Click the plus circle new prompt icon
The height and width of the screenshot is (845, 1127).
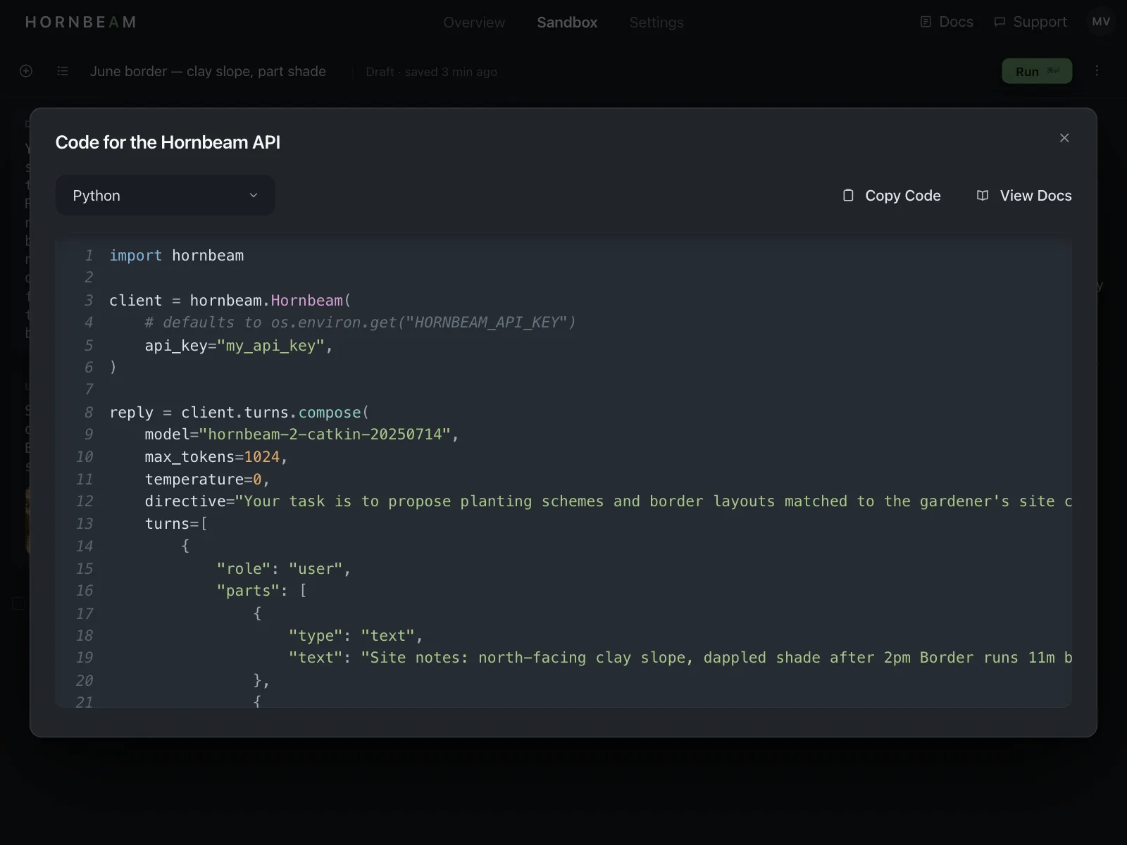pos(26,70)
